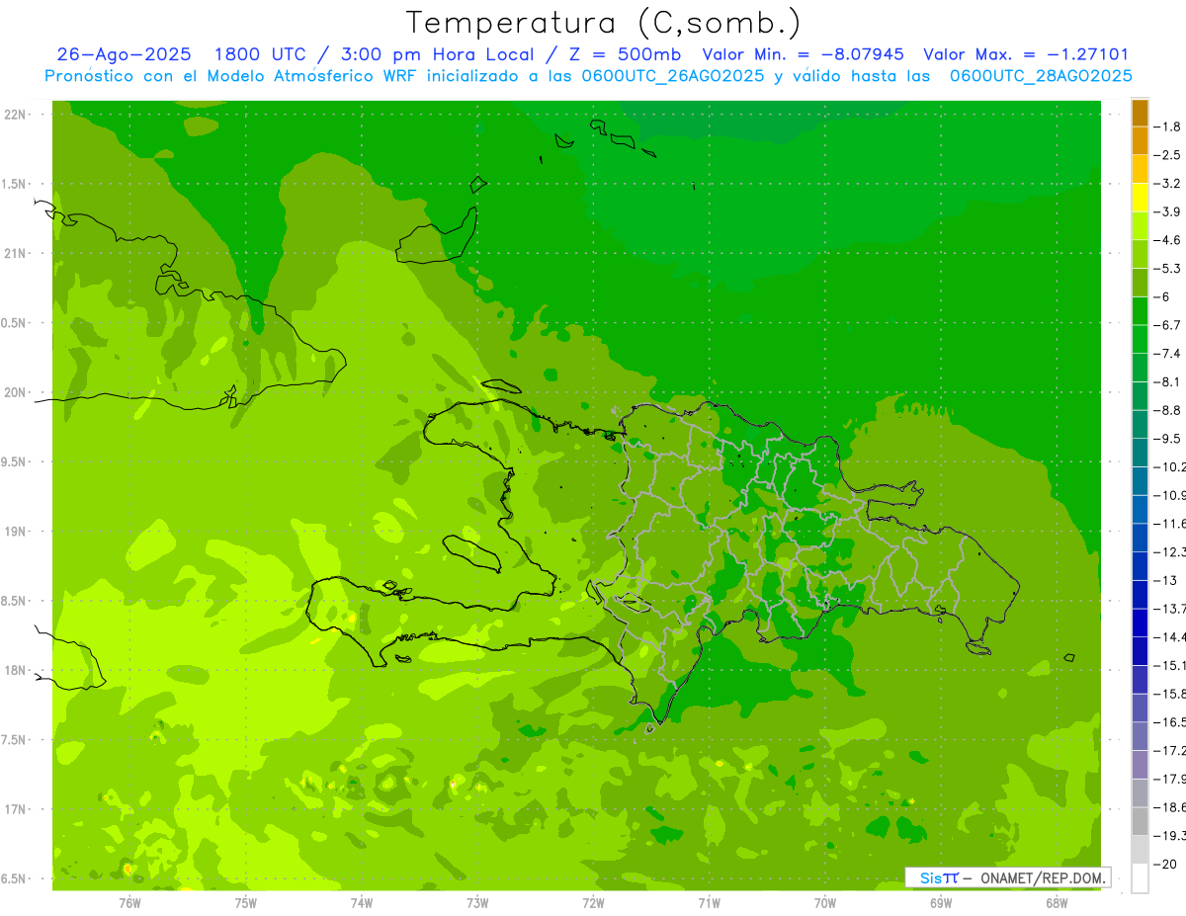The image size is (1186, 916).
Task: Click the '74W' longitude axis label
Action: [362, 903]
